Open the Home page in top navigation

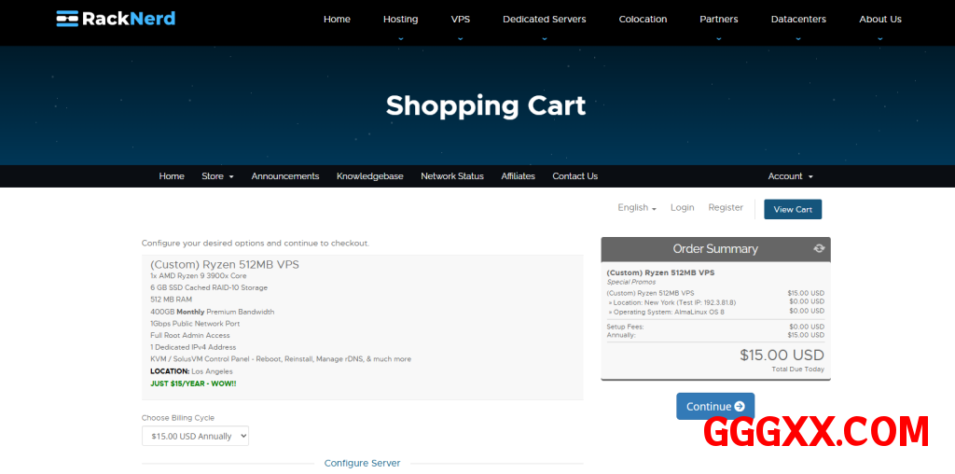click(337, 19)
